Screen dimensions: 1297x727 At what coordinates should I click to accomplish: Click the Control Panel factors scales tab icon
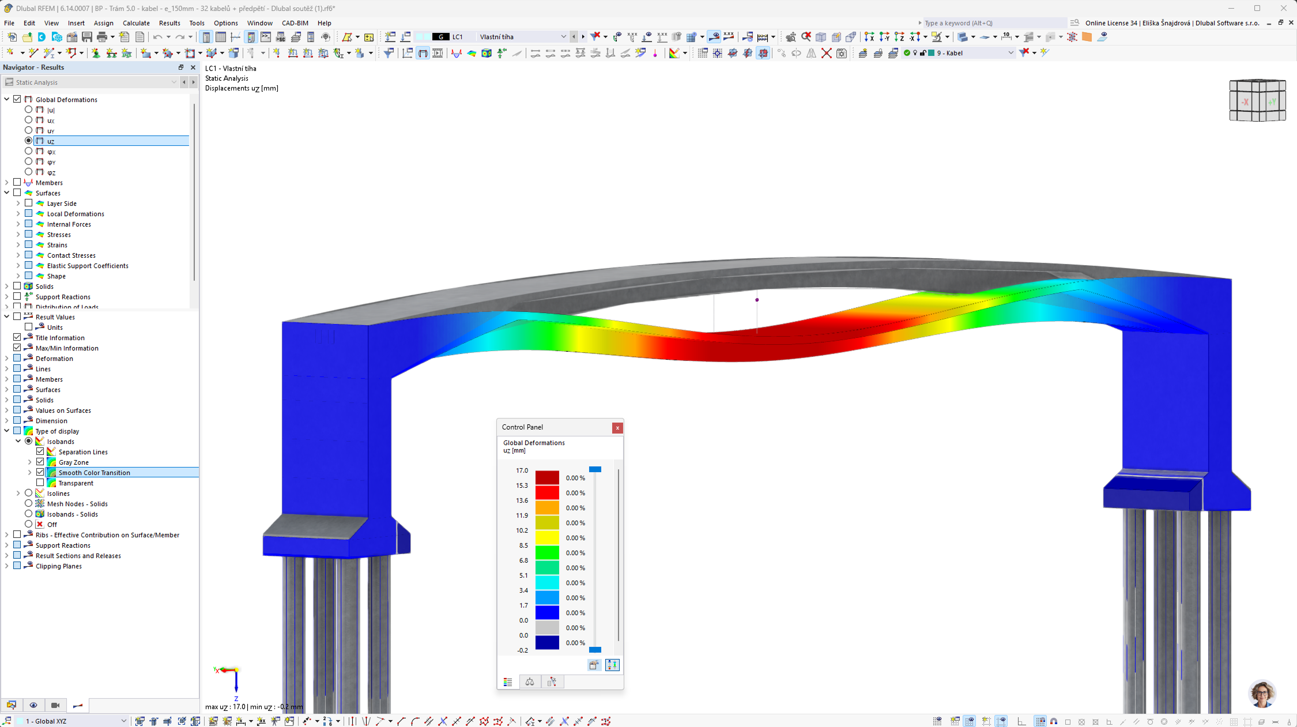click(x=530, y=682)
